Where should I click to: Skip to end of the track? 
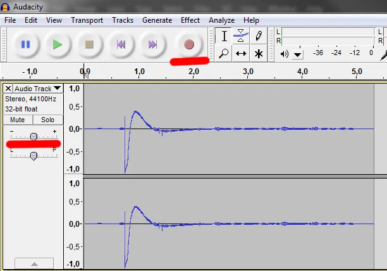click(x=152, y=44)
